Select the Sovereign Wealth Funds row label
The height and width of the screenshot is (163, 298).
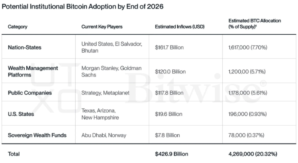click(37, 135)
